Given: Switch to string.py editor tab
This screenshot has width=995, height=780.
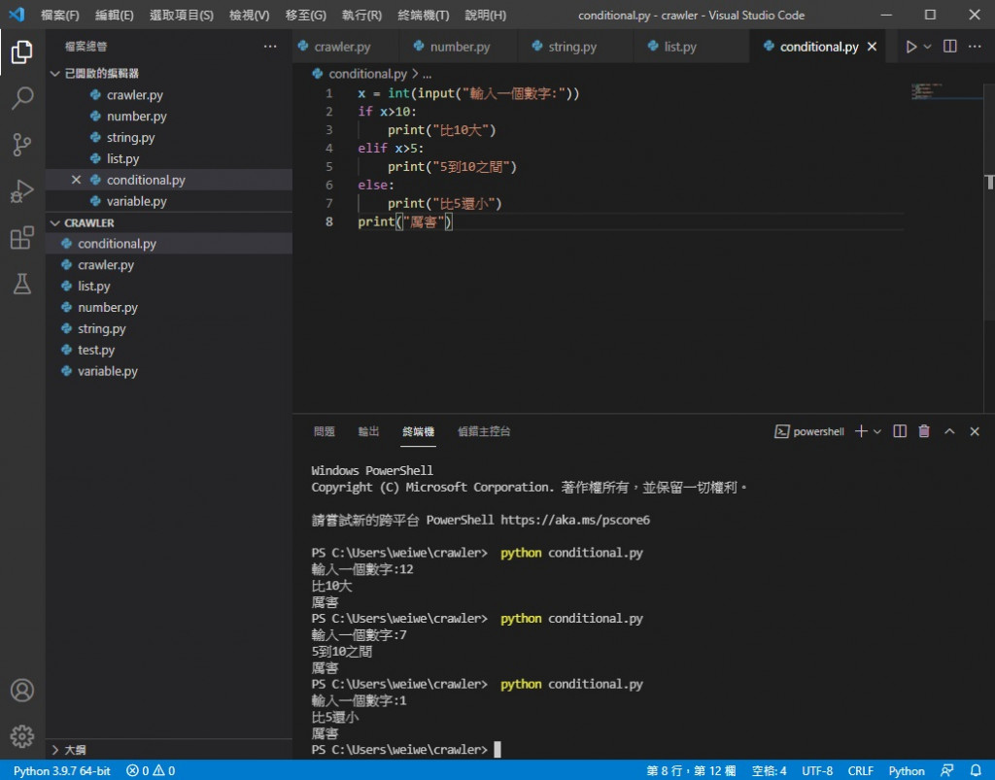Looking at the screenshot, I should [575, 47].
